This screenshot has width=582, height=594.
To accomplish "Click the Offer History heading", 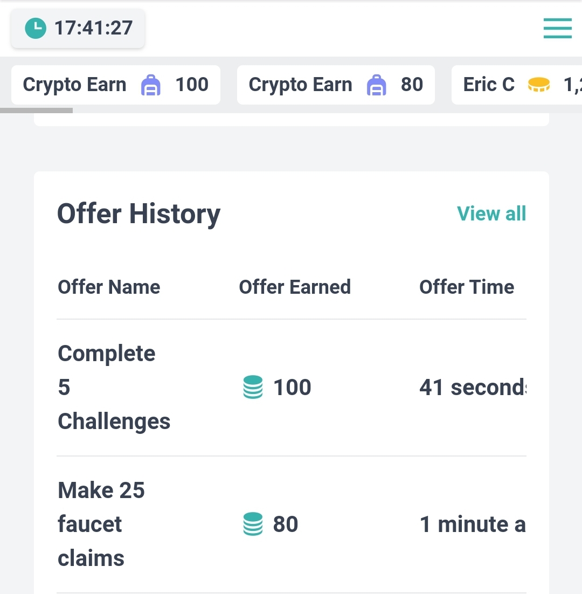I will (x=138, y=215).
